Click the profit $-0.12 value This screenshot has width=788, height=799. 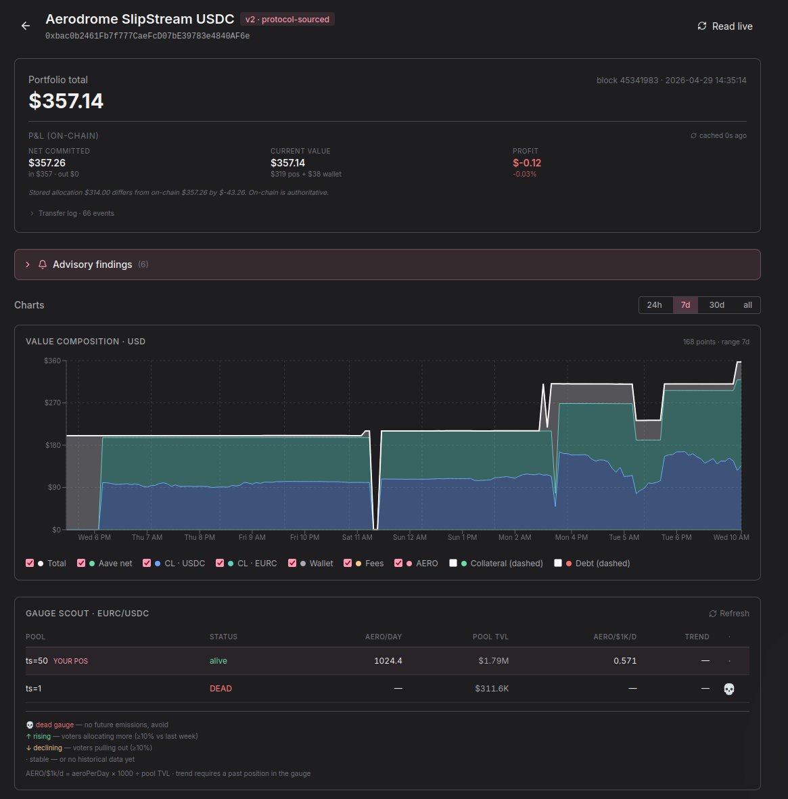(x=527, y=163)
